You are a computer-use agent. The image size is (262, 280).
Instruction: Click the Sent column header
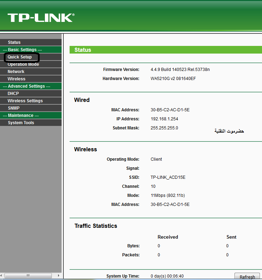tap(231, 237)
